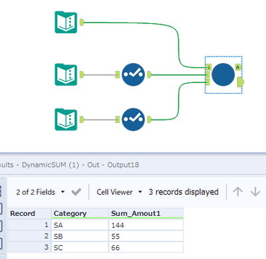Select record row number 1
266x259 pixels.
click(29, 225)
